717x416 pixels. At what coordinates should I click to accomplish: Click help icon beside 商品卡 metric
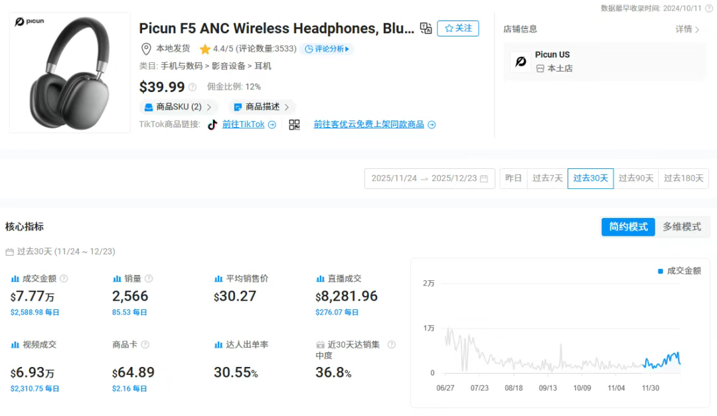click(145, 344)
